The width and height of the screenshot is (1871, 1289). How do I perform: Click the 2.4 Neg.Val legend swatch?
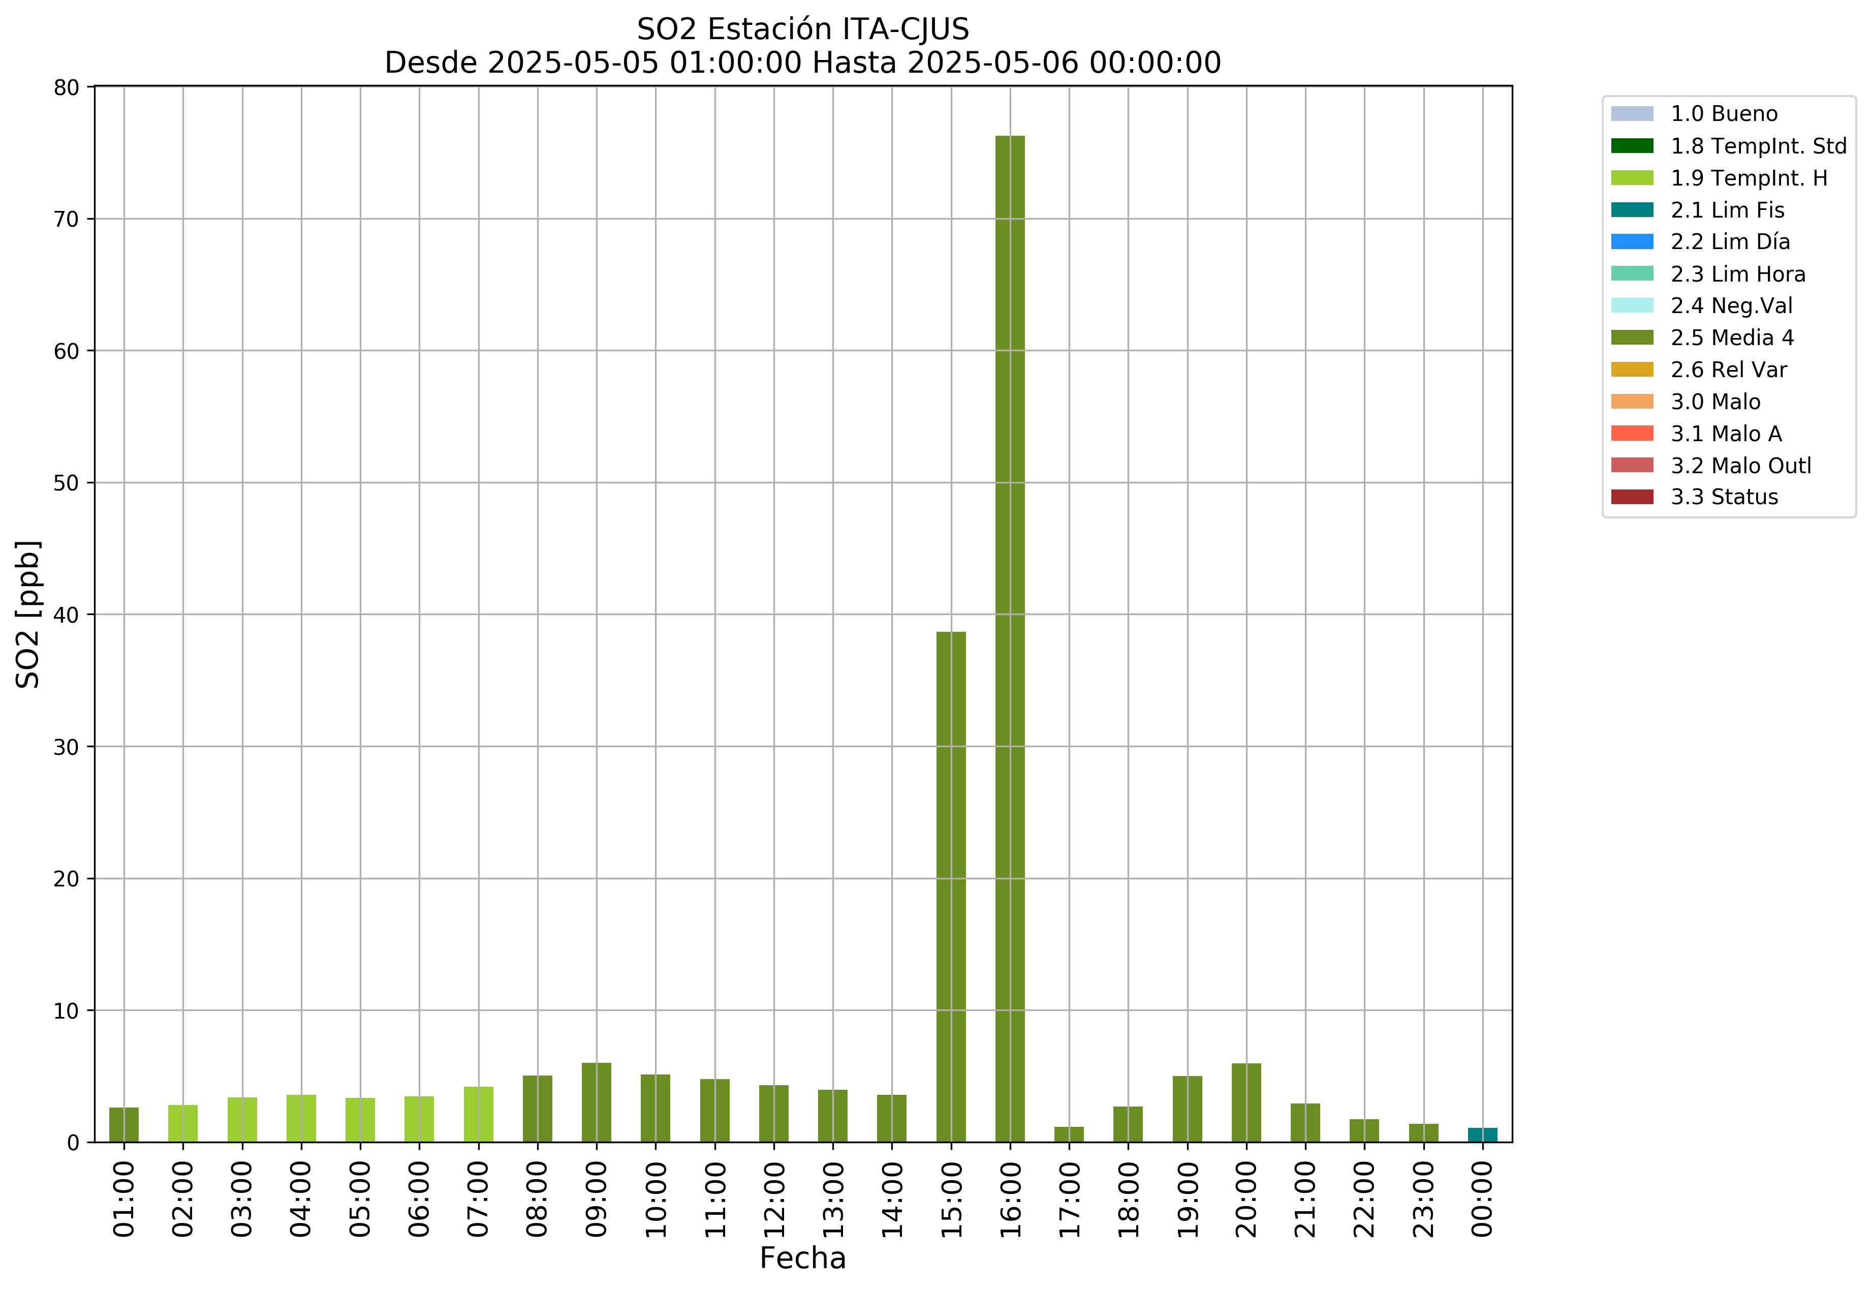tap(1631, 305)
